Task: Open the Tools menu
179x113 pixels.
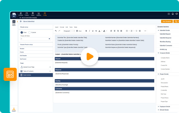Action: click(71, 27)
